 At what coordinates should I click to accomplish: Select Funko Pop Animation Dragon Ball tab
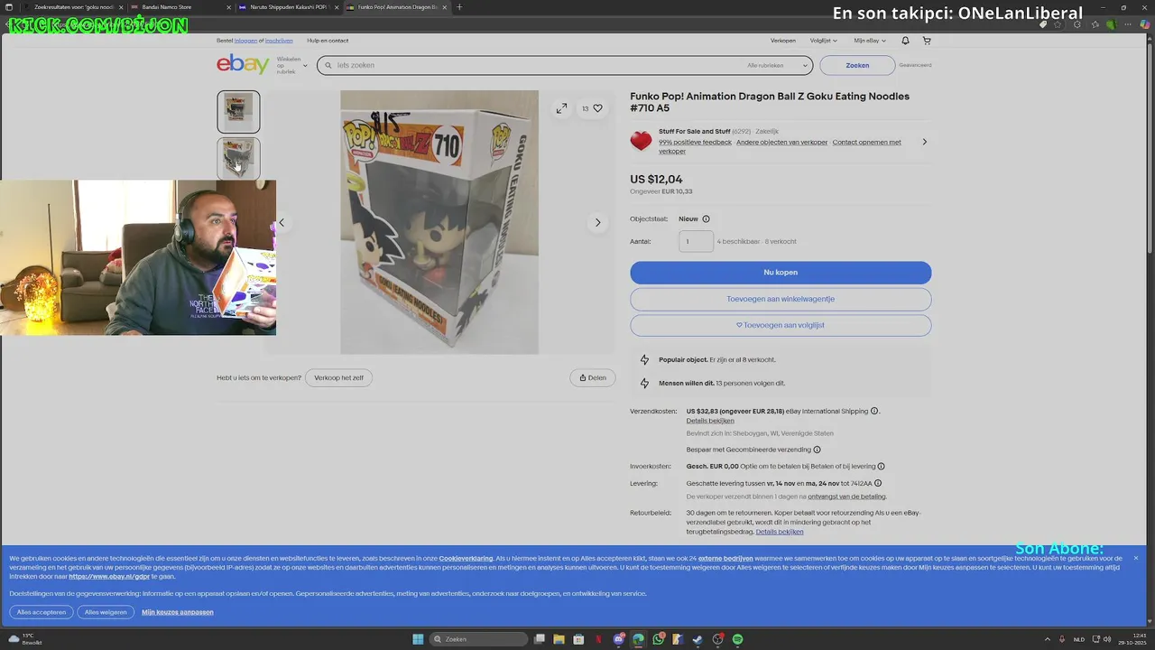(x=397, y=7)
